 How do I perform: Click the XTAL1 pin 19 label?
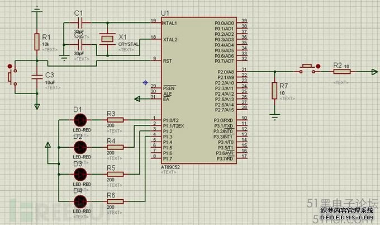pyautogui.click(x=170, y=24)
